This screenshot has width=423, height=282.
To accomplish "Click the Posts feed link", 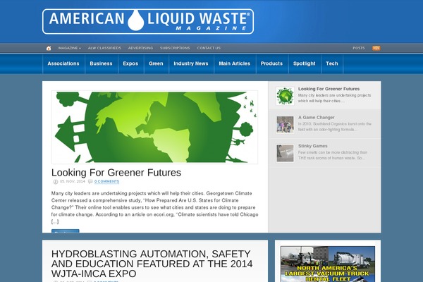I will tap(359, 48).
